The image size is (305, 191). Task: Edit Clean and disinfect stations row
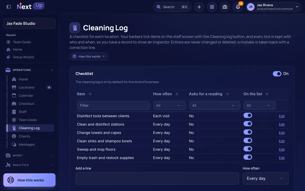[282, 125]
